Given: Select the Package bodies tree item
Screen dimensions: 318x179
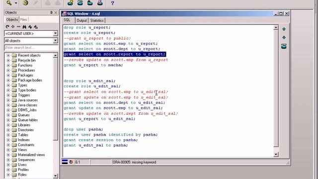Looking at the screenshot, I should pos(30,80).
